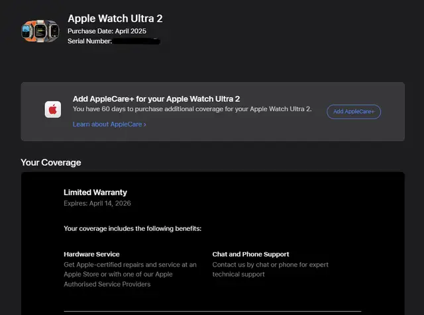Click the Apple Watch Ultra 2 product thumbnail
This screenshot has width=424, height=315.
(40, 31)
